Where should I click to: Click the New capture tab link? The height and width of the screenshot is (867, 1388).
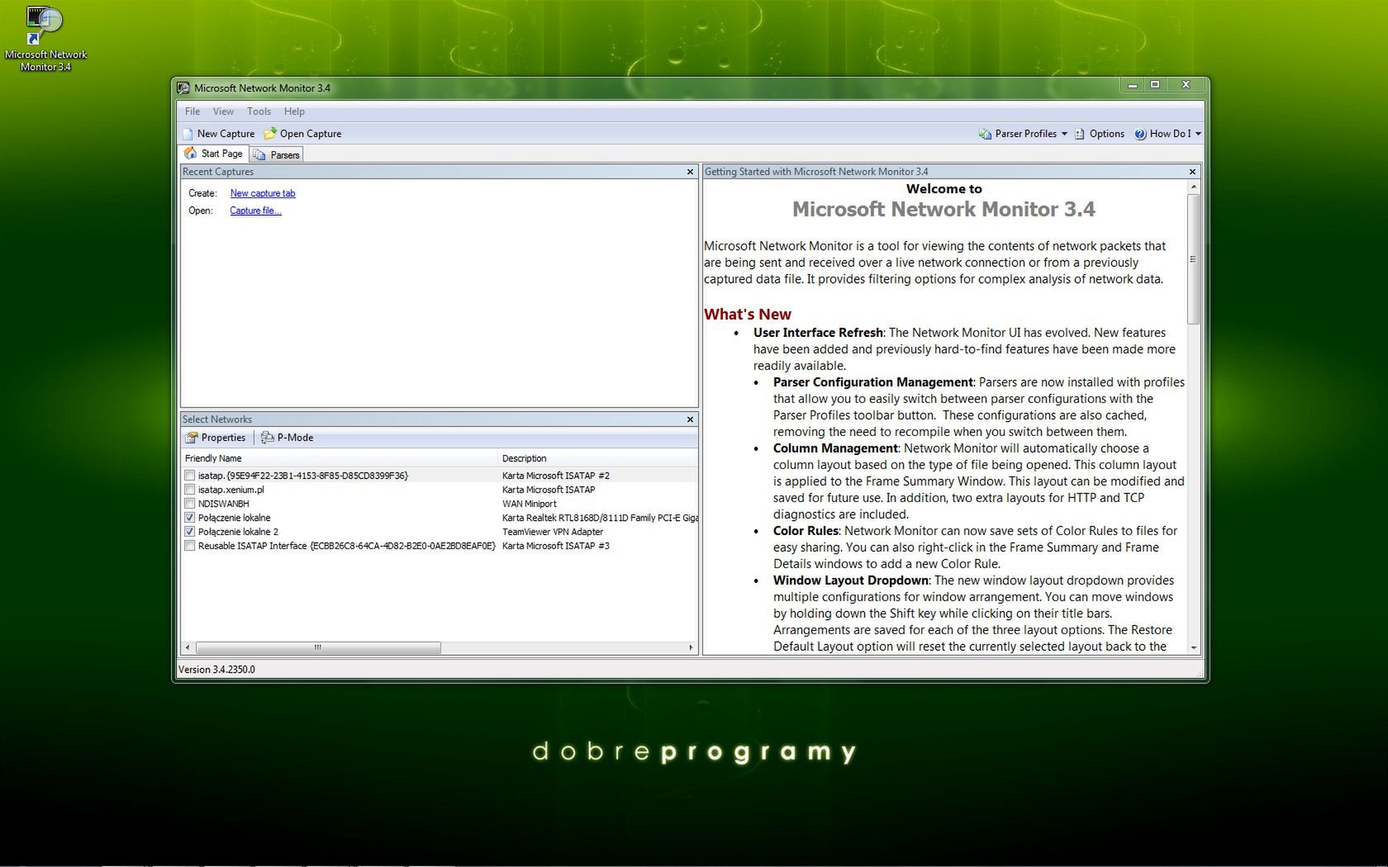(263, 193)
